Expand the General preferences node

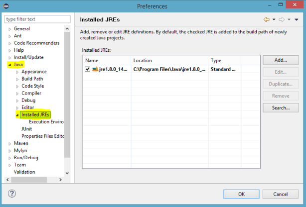[10, 29]
